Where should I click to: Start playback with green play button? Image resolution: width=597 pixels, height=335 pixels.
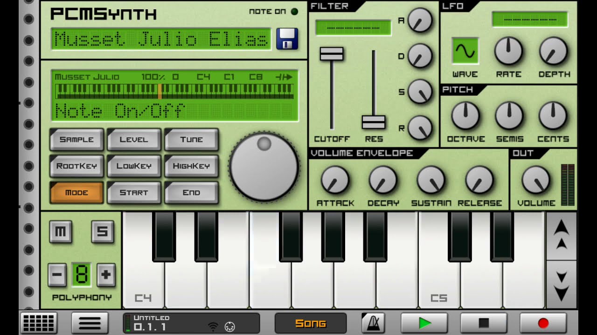(x=424, y=323)
